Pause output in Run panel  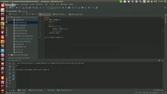pos(10,70)
